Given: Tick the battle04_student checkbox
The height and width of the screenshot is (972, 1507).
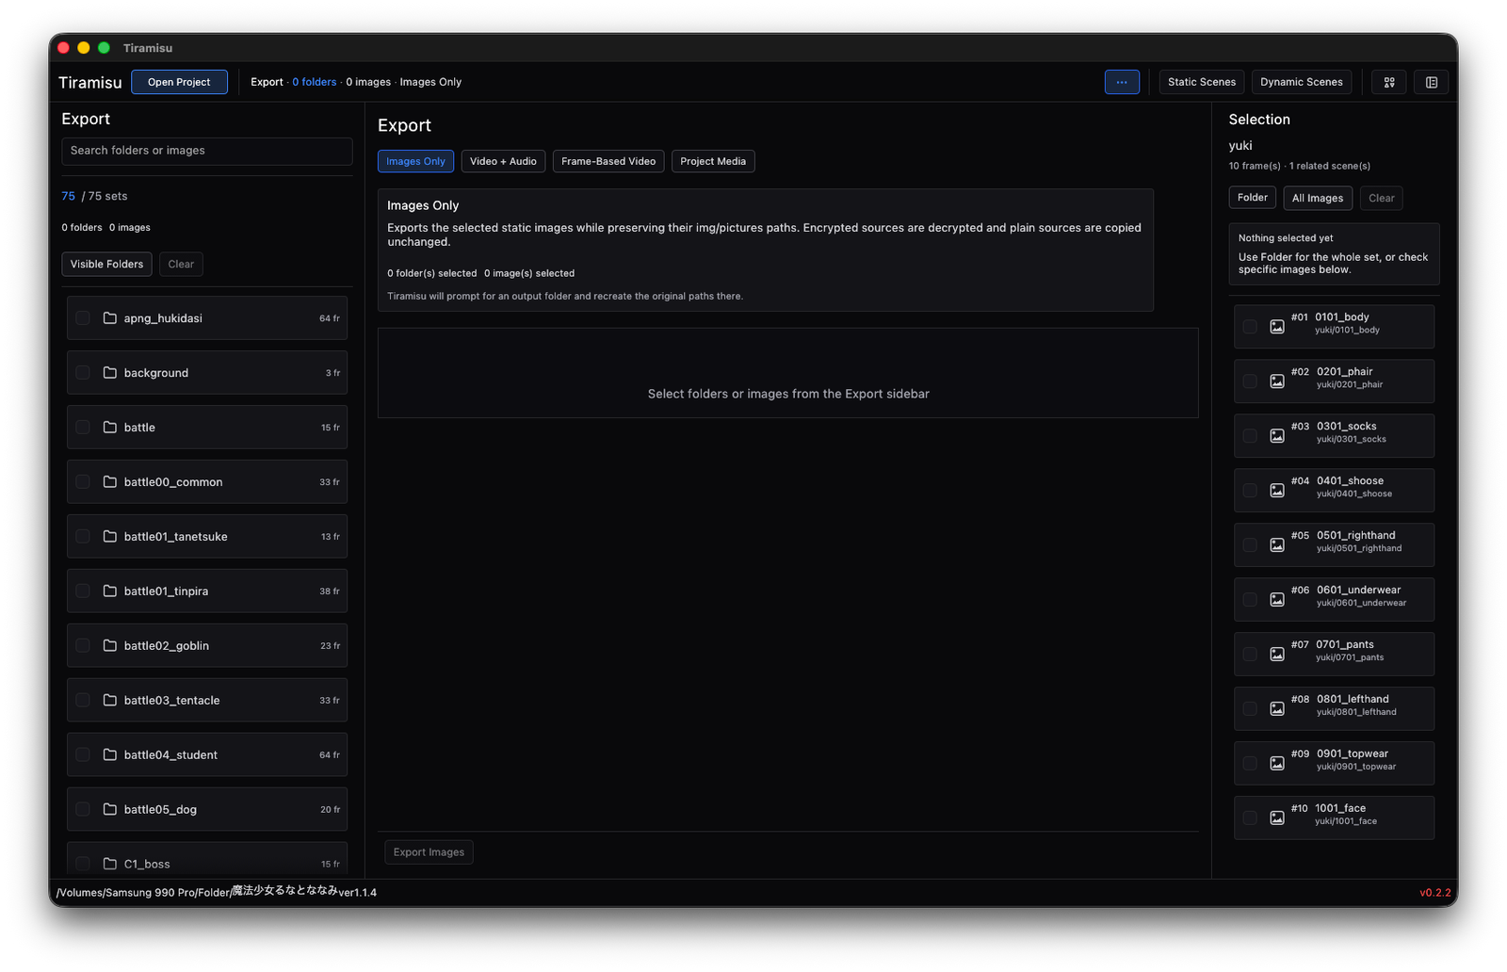Looking at the screenshot, I should (x=83, y=755).
